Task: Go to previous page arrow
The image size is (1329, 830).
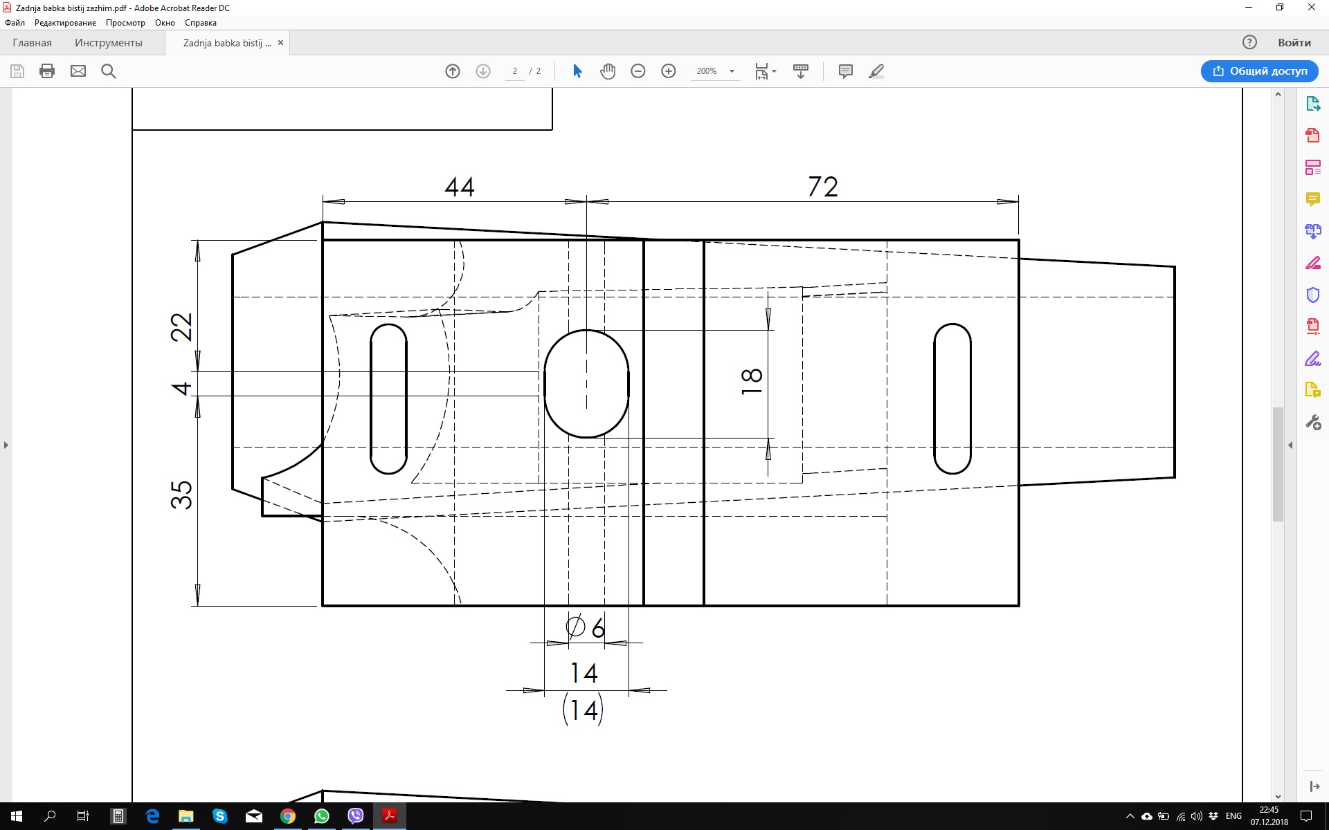Action: coord(453,71)
